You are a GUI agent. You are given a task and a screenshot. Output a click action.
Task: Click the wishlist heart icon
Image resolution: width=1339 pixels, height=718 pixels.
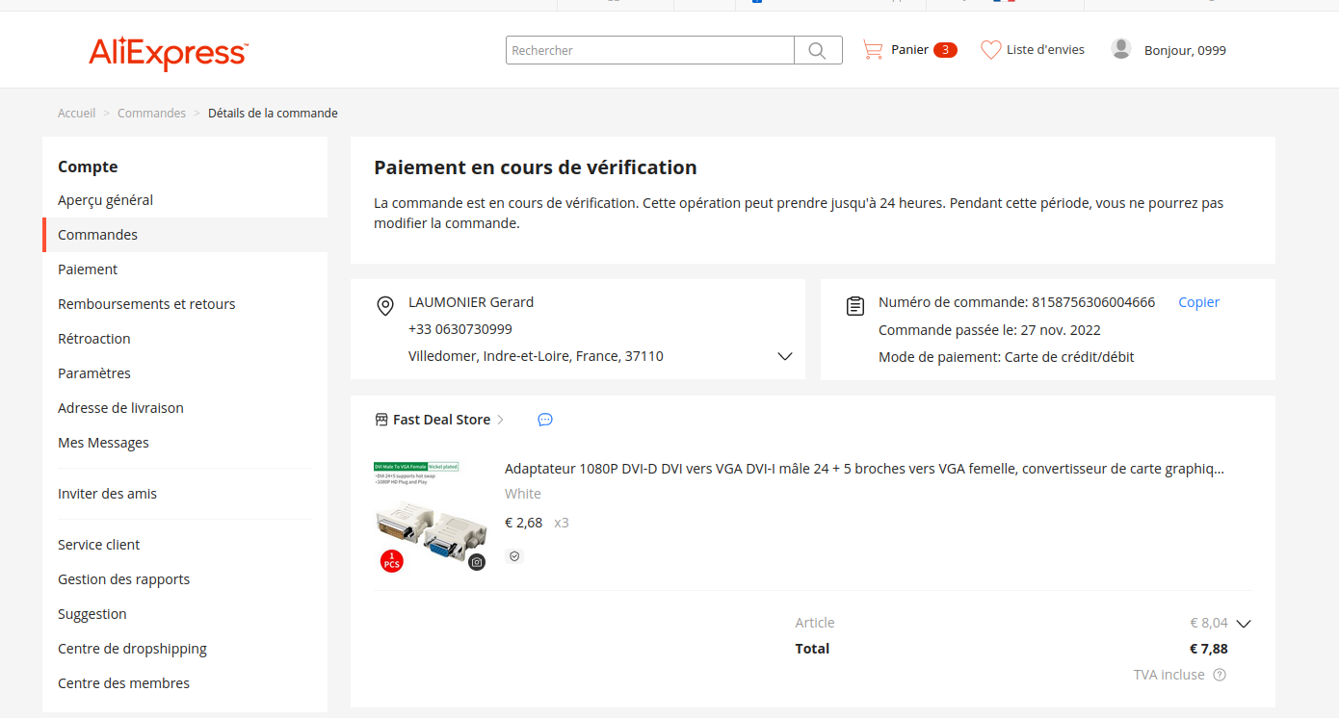click(x=990, y=50)
